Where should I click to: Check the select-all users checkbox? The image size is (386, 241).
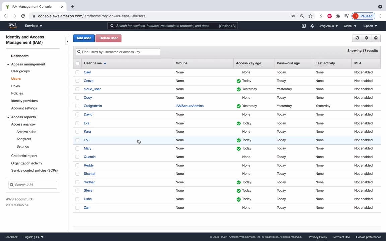(78, 63)
